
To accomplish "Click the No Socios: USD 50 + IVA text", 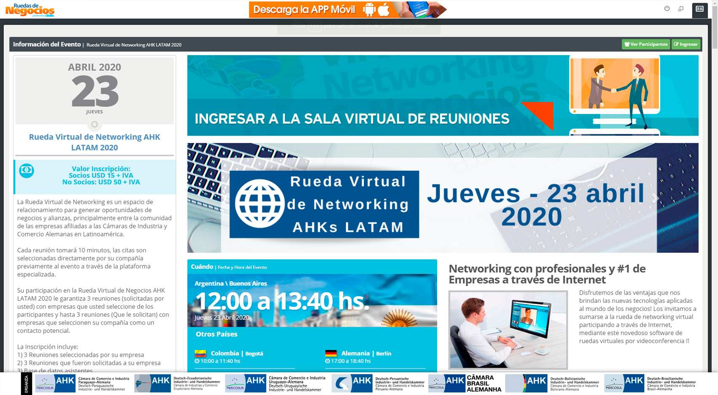I will (101, 182).
